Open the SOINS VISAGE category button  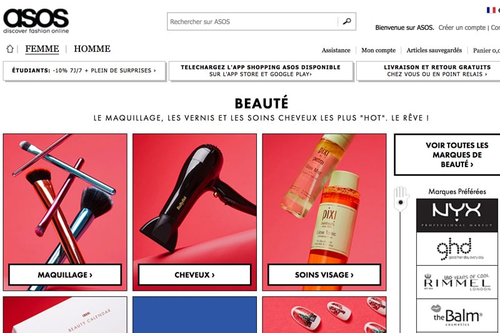click(x=324, y=275)
